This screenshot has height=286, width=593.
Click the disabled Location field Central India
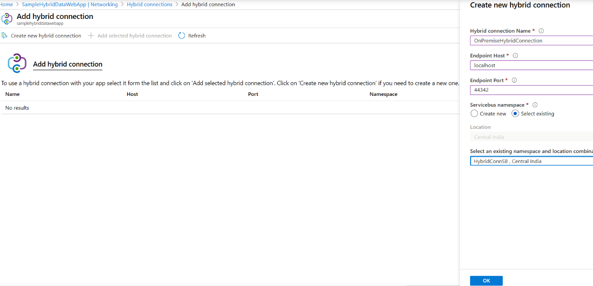click(x=531, y=137)
